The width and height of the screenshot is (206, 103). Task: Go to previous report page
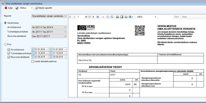pyautogui.click(x=74, y=17)
